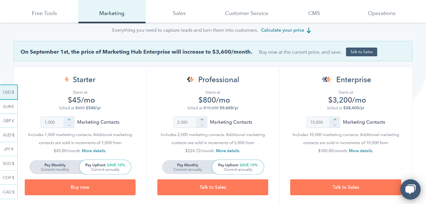Open More details under the Professional plan

(x=228, y=151)
